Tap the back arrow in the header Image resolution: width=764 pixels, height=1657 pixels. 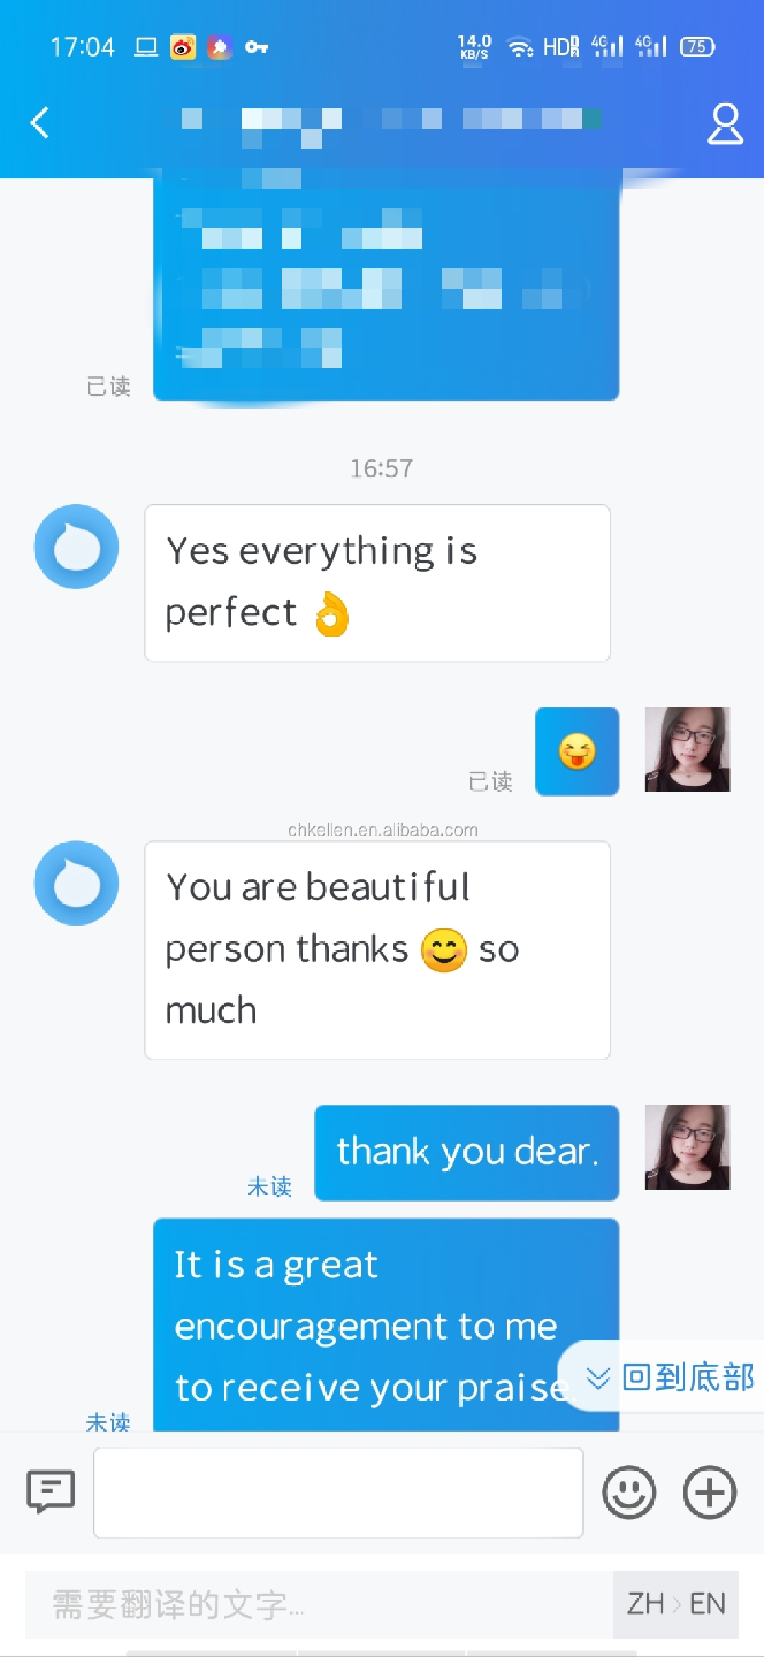pyautogui.click(x=40, y=123)
